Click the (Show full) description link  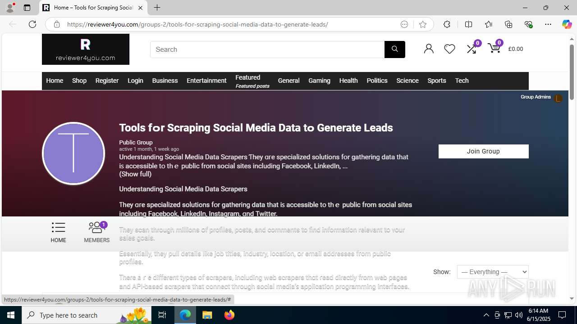click(x=135, y=174)
